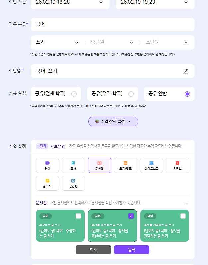Open the 쓰기 unit dropdown
The height and width of the screenshot is (265, 208).
click(x=57, y=42)
